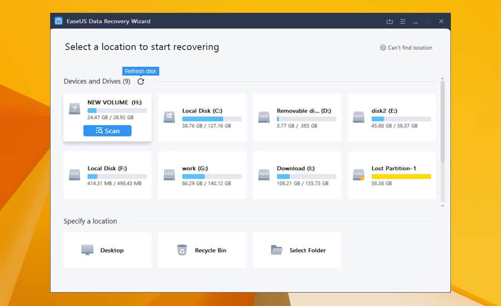
Task: Click the work (G:) name text
Action: click(x=195, y=169)
